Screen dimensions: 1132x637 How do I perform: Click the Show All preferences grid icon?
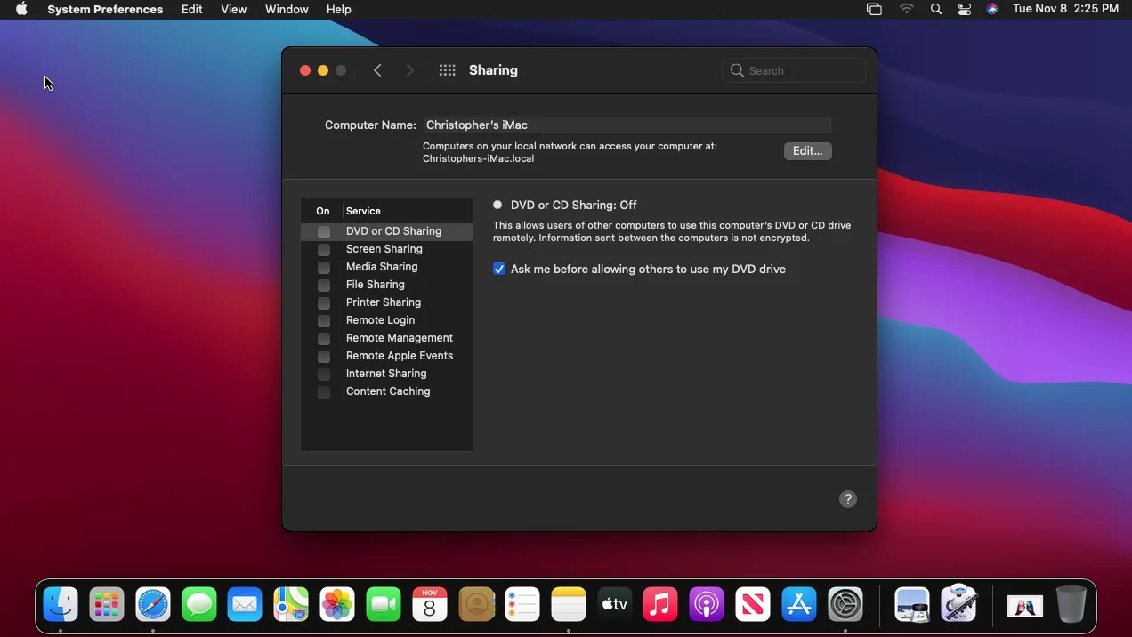(447, 70)
